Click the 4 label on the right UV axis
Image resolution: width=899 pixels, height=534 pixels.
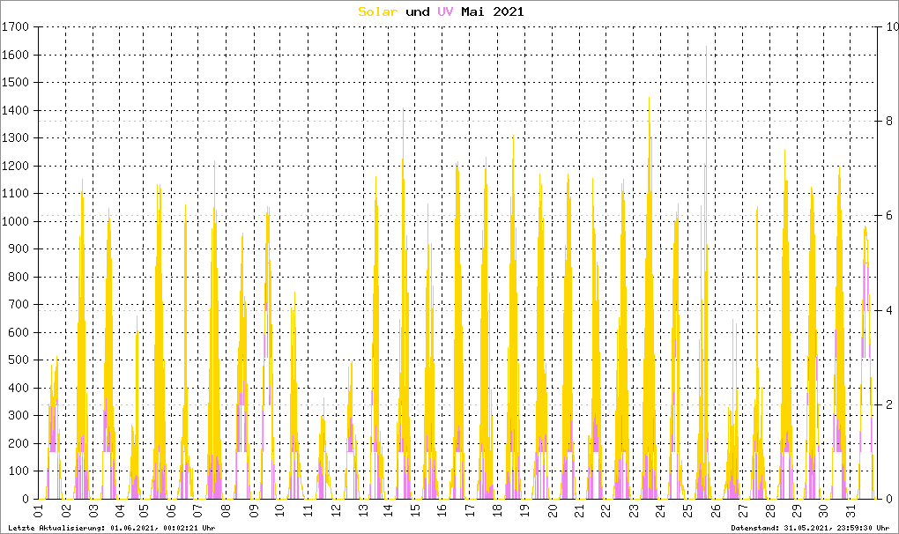888,310
